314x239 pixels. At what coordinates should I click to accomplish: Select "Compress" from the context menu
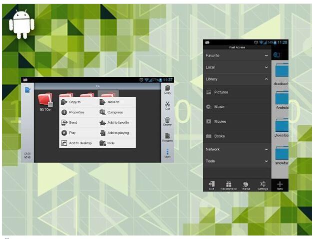click(114, 112)
